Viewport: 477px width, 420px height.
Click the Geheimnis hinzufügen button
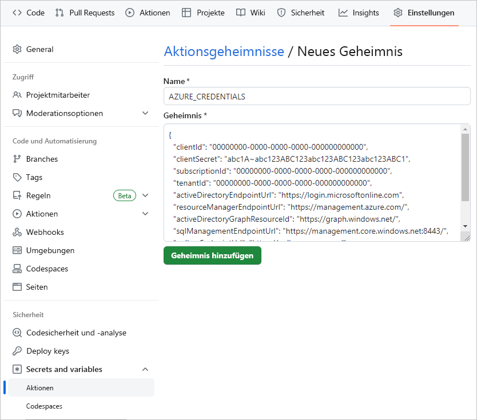click(x=212, y=255)
